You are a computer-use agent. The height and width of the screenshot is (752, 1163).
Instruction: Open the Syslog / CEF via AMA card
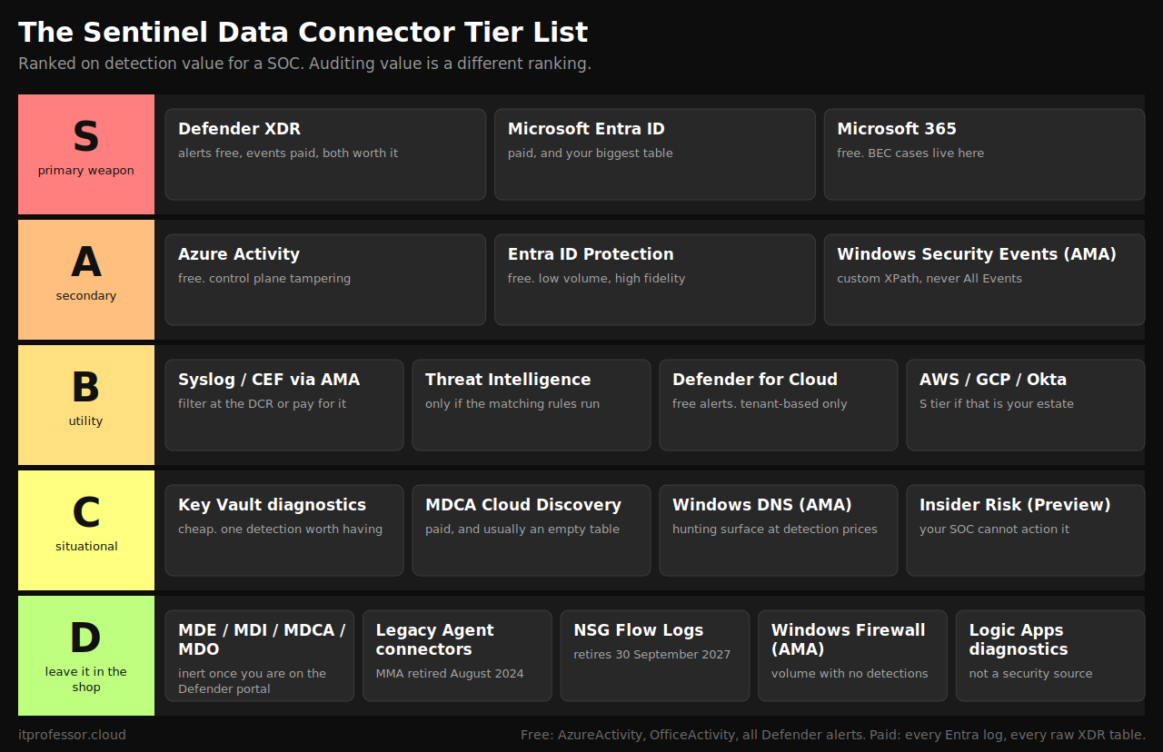click(284, 405)
